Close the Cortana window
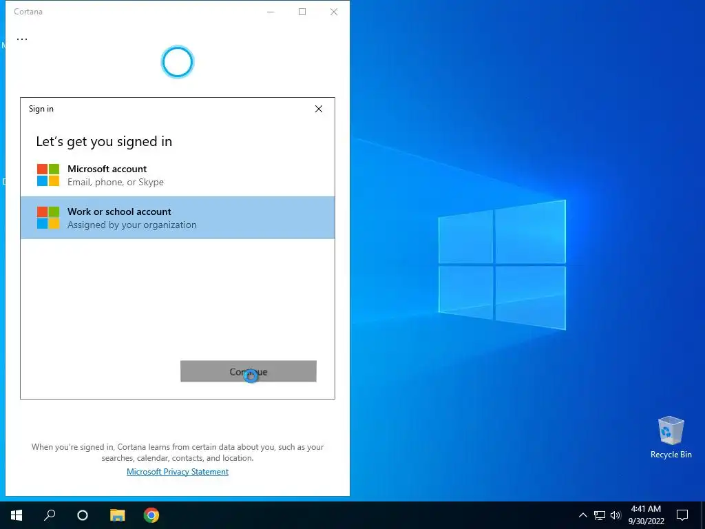The height and width of the screenshot is (529, 705). coord(334,12)
